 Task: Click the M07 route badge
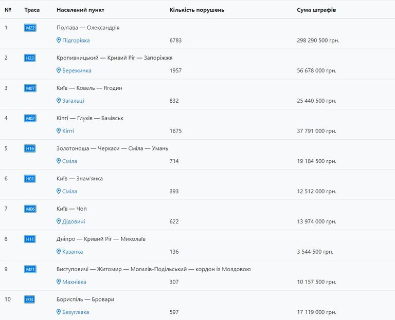point(30,88)
